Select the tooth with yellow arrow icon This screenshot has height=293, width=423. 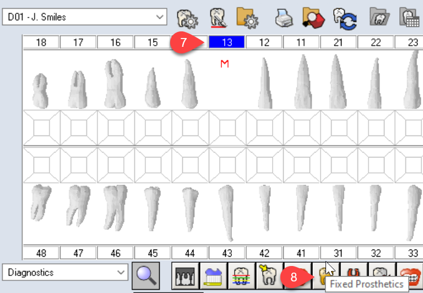pos(269,276)
